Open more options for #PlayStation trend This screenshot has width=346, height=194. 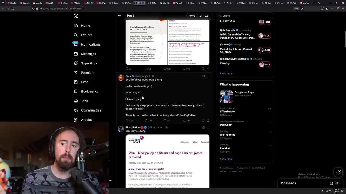point(270,109)
